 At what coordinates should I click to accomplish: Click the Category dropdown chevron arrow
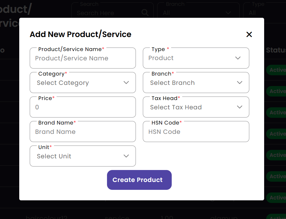pyautogui.click(x=126, y=83)
